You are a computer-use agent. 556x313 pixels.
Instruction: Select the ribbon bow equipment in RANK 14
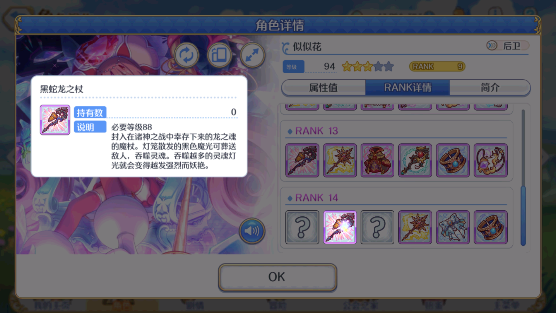click(453, 227)
